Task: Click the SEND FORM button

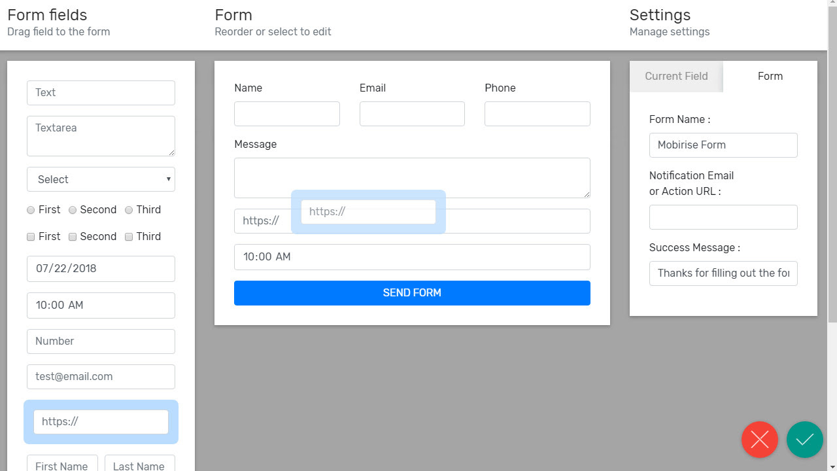Action: click(412, 293)
